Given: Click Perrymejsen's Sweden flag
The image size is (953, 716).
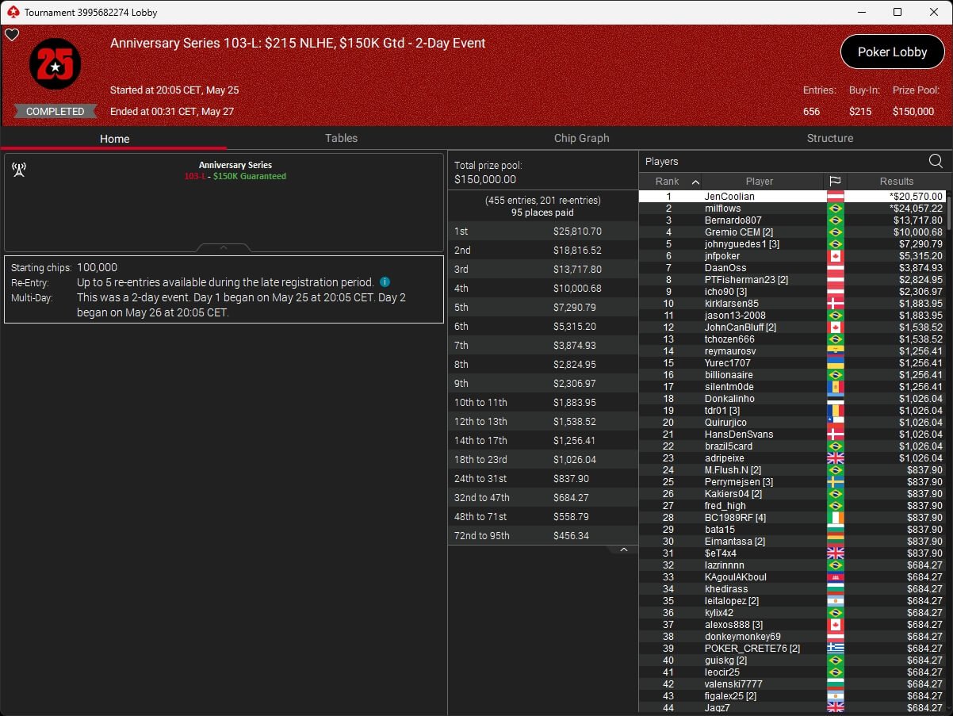Looking at the screenshot, I should pos(836,482).
